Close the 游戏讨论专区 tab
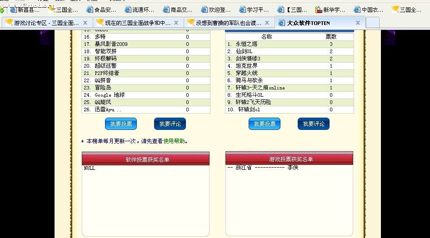Screen dimensions: 430x238 point(85,23)
